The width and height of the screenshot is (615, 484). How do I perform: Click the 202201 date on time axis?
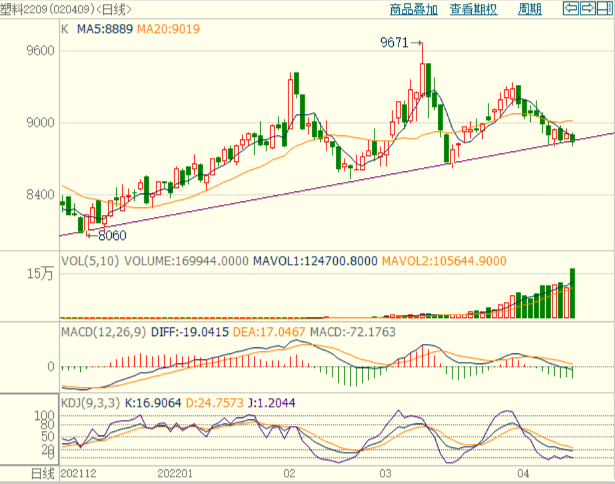[175, 473]
